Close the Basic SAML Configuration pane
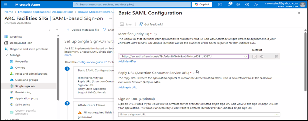This screenshot has width=308, height=121. [299, 13]
